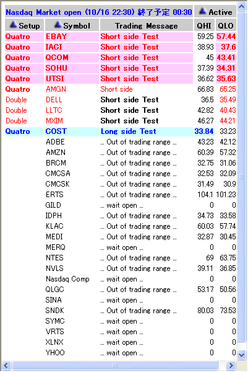Sort by the Setup column triangle icon
The image size is (248, 372).
pyautogui.click(x=13, y=25)
